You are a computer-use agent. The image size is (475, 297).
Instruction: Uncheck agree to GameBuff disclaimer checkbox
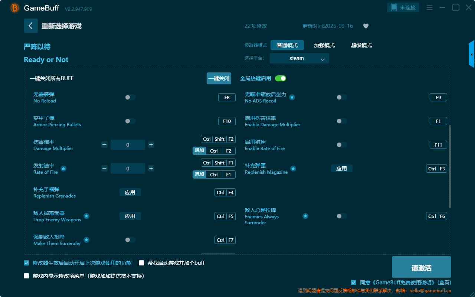[x=354, y=283]
